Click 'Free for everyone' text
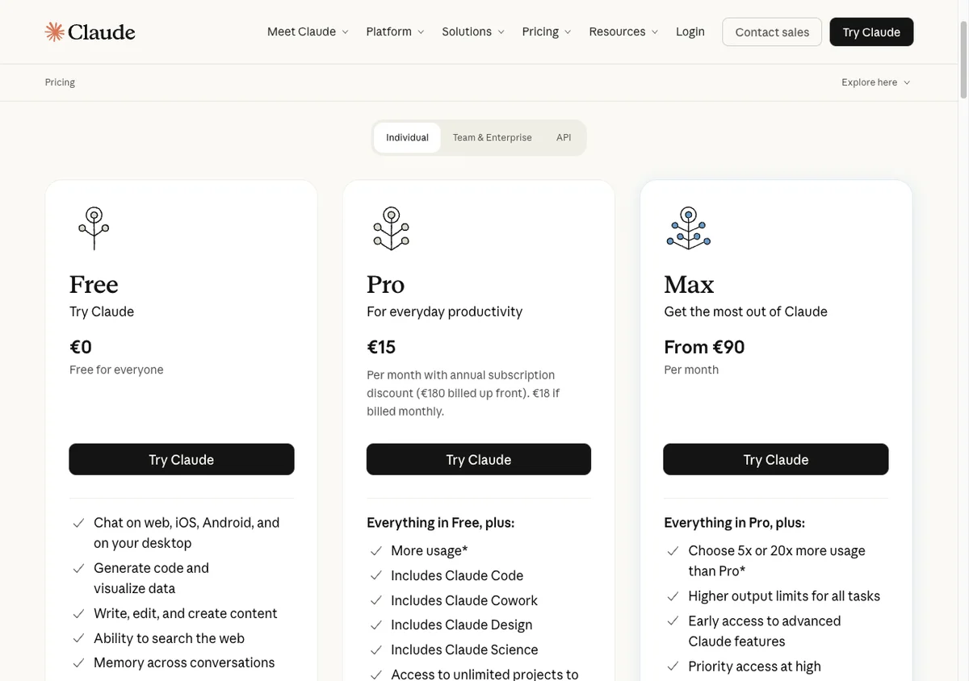This screenshot has height=681, width=969. [x=116, y=370]
